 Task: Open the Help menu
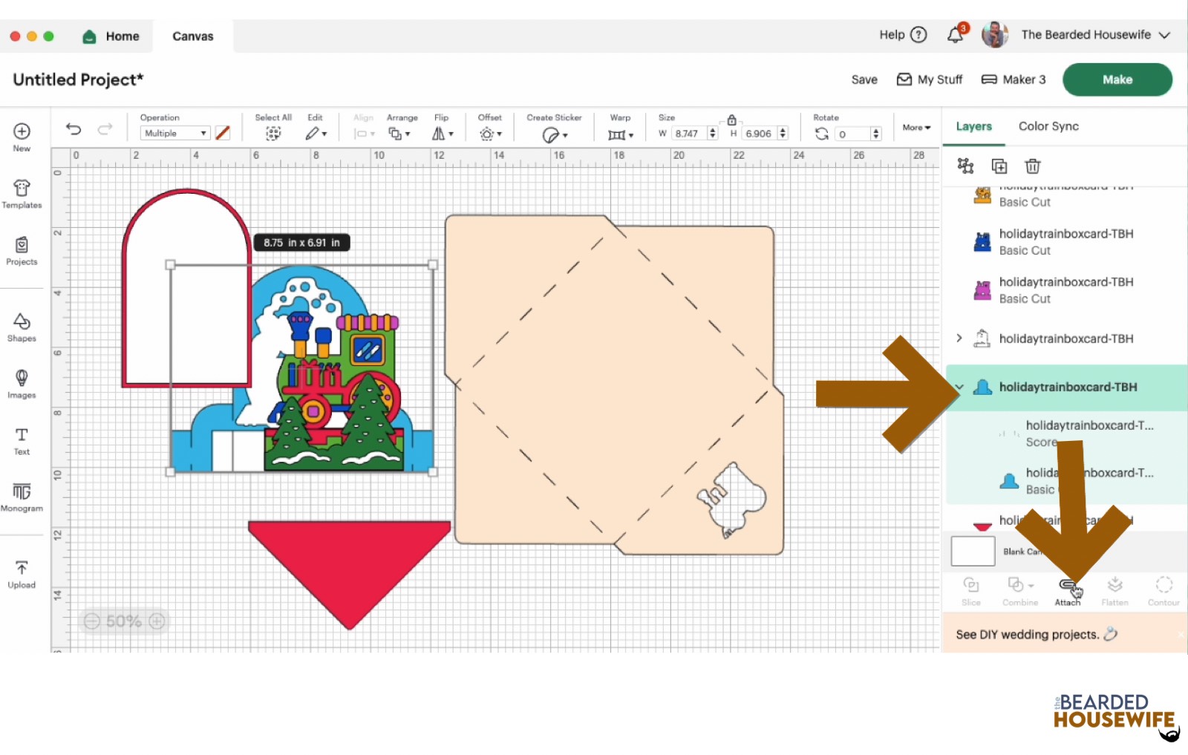[903, 35]
